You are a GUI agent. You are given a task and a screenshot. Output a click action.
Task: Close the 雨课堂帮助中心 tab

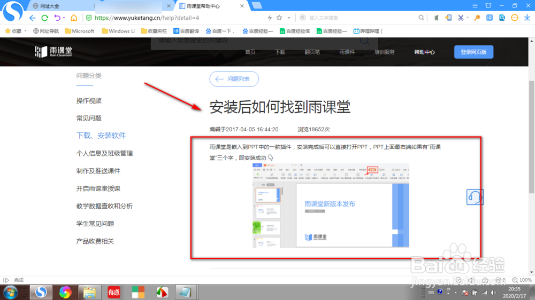pyautogui.click(x=242, y=6)
